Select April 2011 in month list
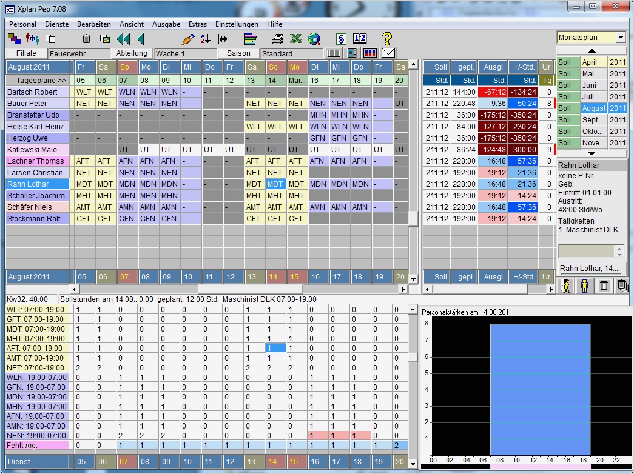 click(x=592, y=62)
